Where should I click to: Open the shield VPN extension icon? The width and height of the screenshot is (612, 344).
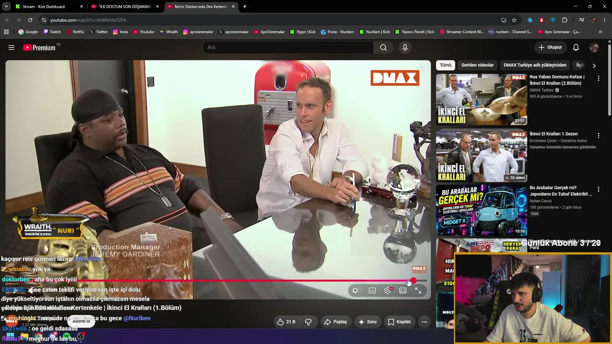coord(553,20)
